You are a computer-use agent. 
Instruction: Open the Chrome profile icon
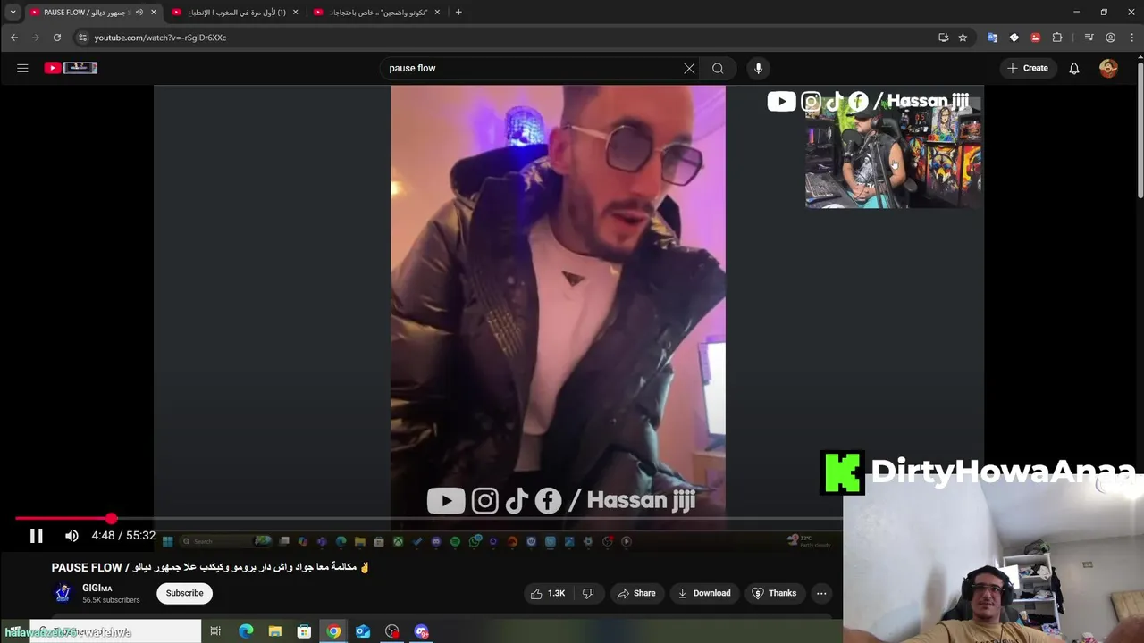[x=1110, y=38]
